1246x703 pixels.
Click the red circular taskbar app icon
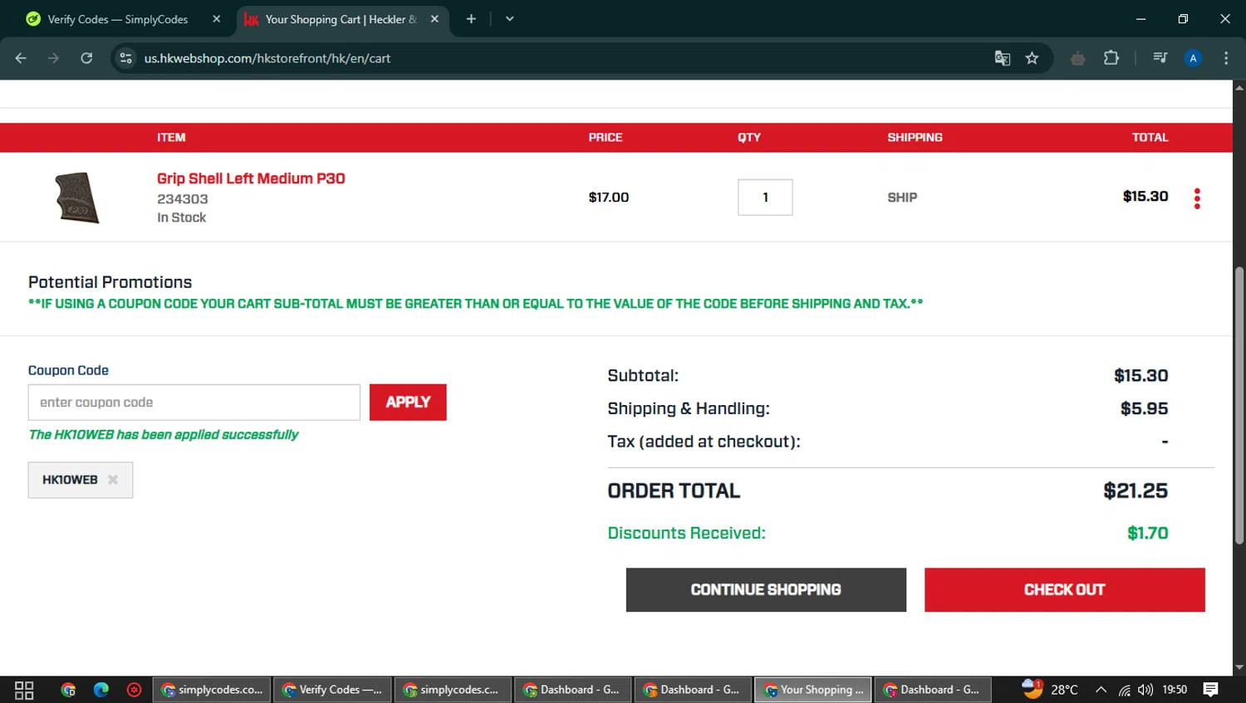click(x=134, y=690)
